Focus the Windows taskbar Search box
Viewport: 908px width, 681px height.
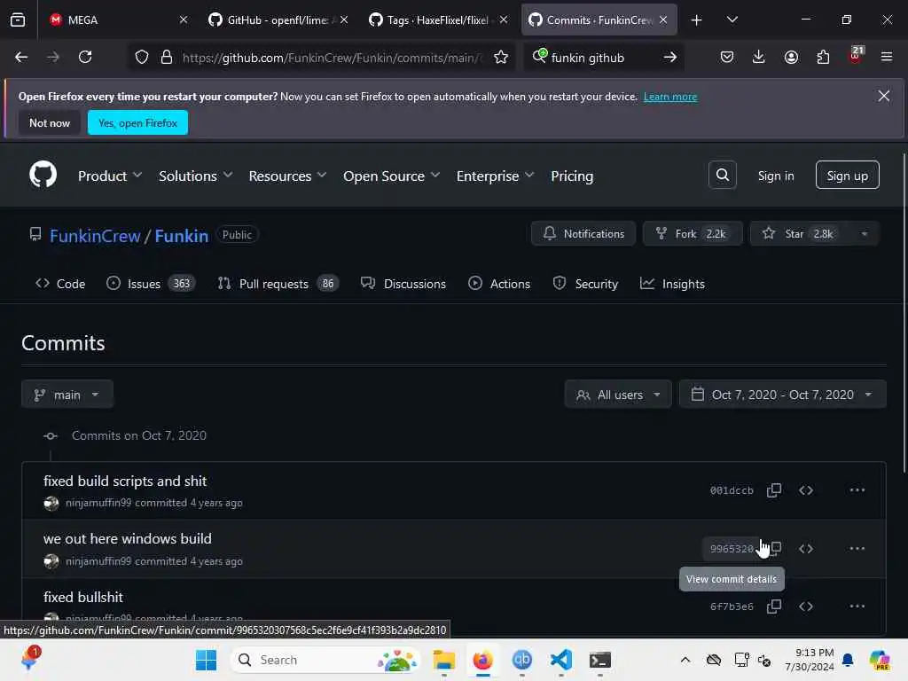tap(326, 660)
